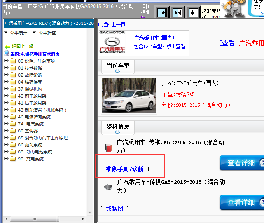Click the show left pane arrow icon
Image resolution: width=264 pixels, height=223 pixels.
tap(193, 12)
